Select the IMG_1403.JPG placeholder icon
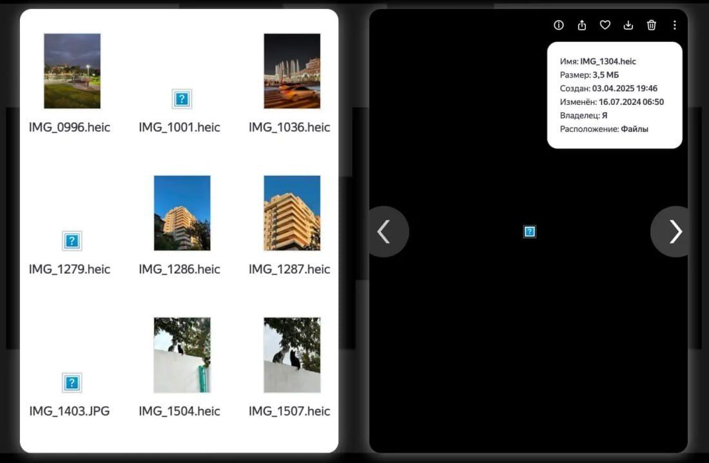Screen dimensions: 709x463 click(72, 383)
